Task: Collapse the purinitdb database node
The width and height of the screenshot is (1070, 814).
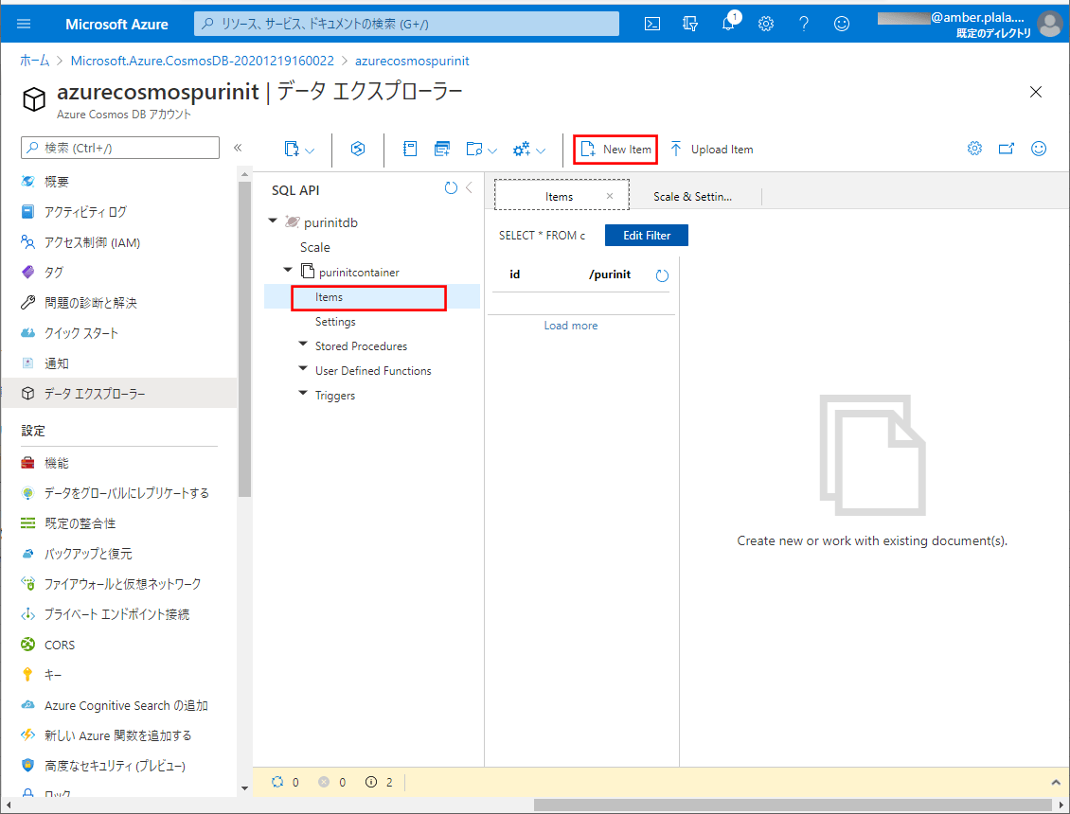Action: (273, 221)
